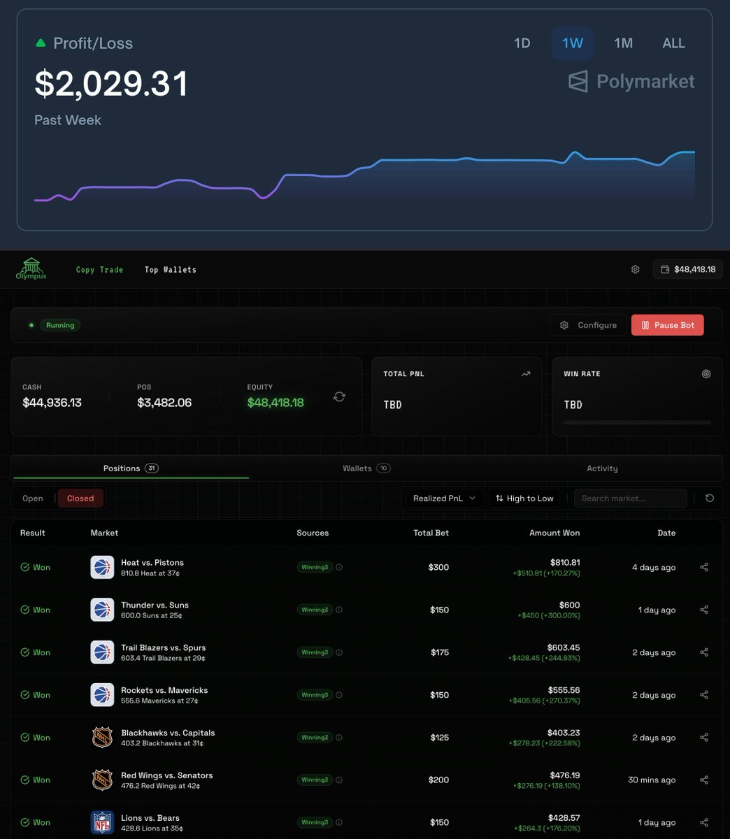
Task: Show Closed positions
Action: (x=80, y=499)
